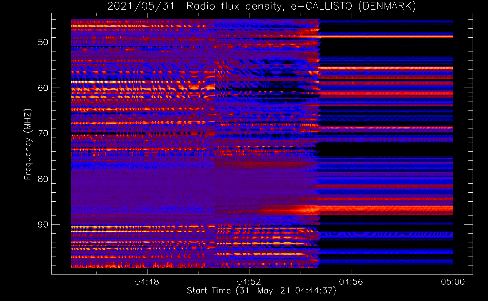Click the 90 frequency tick label
488x301 pixels.
click(43, 225)
